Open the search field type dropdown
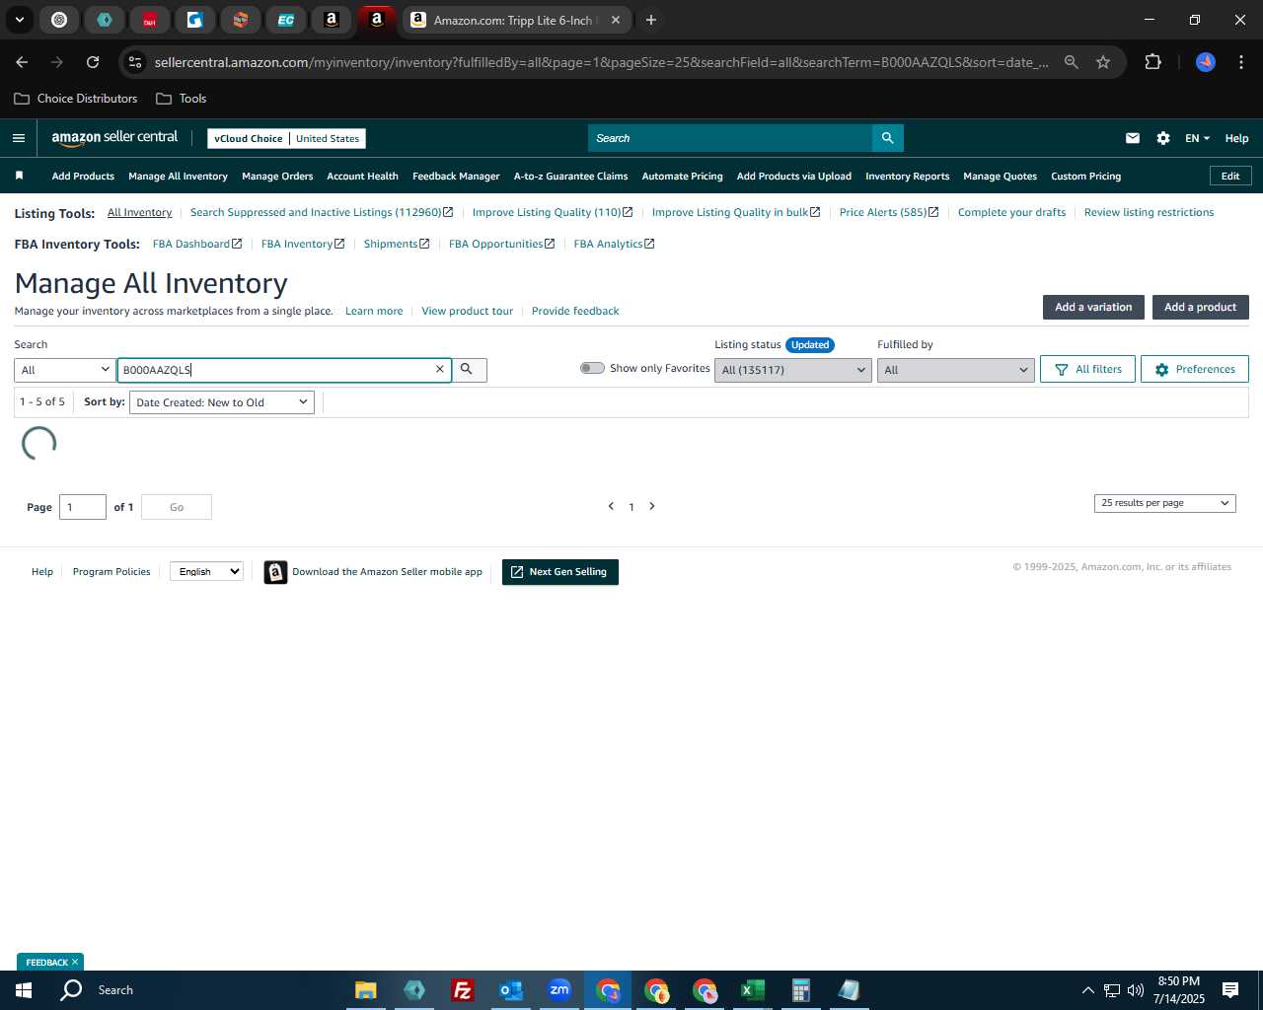 click(65, 370)
